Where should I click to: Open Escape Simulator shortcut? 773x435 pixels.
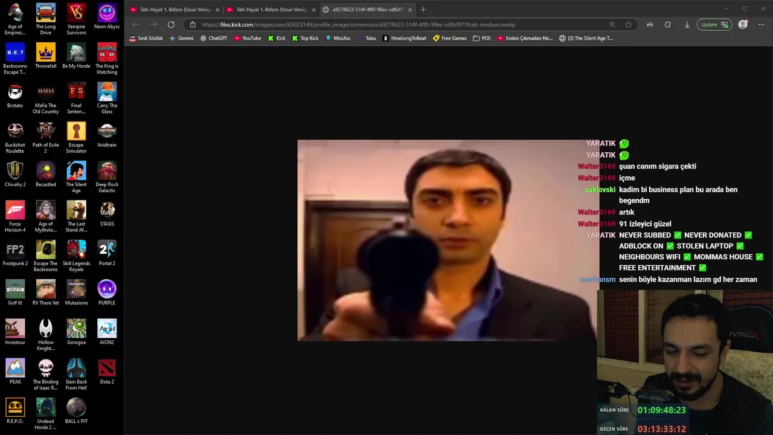pos(76,137)
